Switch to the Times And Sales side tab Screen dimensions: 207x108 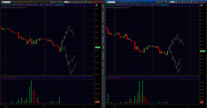pos(103,17)
